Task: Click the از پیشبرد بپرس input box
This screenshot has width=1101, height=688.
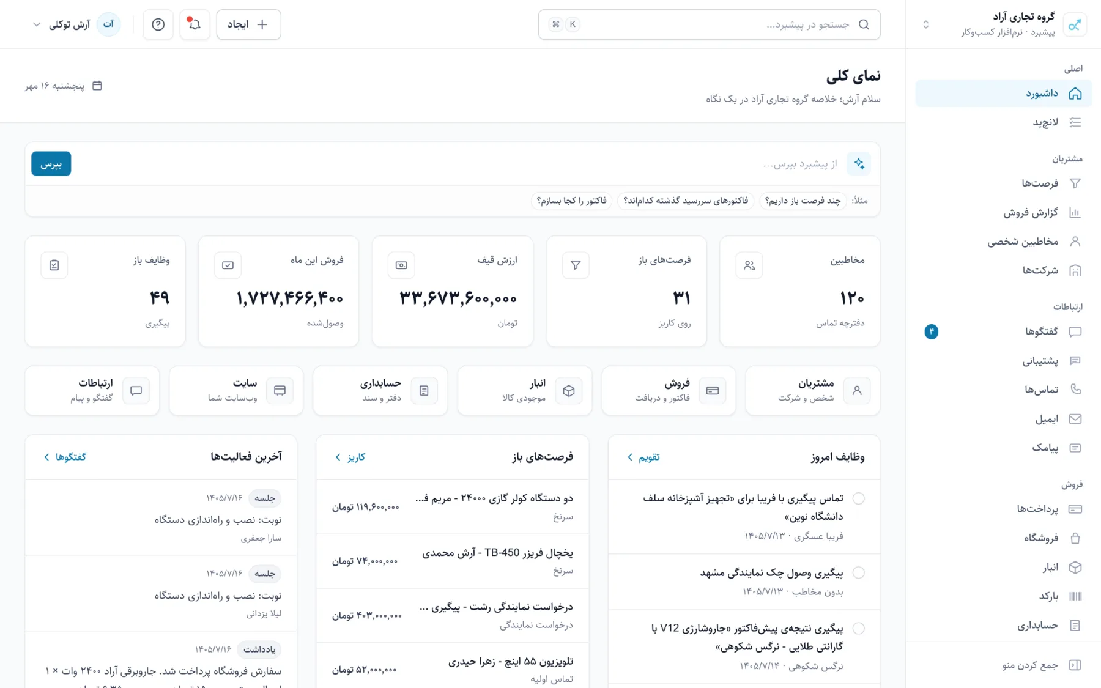Action: [x=459, y=164]
